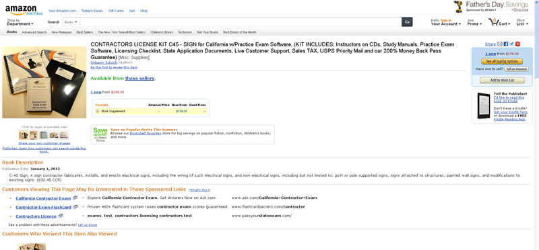This screenshot has height=250, width=539.
Task: Expand the Book Supplement format row
Action: (x=98, y=111)
